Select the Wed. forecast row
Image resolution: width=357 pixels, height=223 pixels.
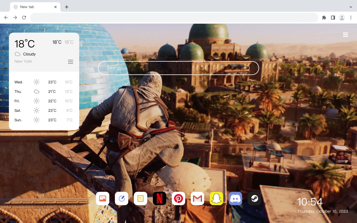pos(44,82)
